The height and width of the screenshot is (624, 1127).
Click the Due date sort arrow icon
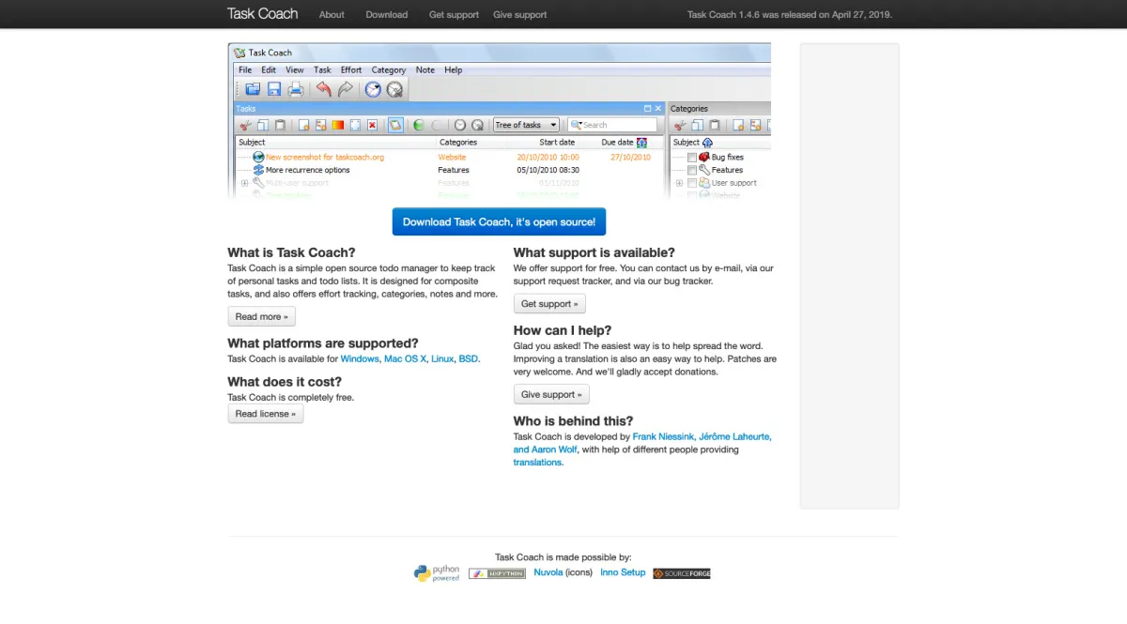(x=641, y=143)
